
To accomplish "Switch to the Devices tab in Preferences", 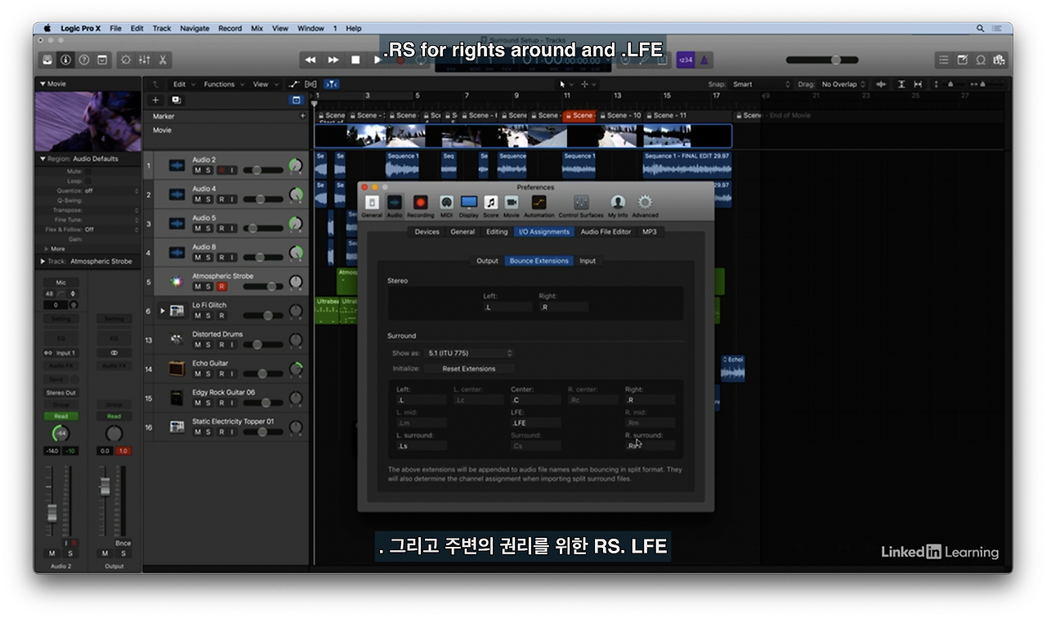I will click(x=427, y=232).
